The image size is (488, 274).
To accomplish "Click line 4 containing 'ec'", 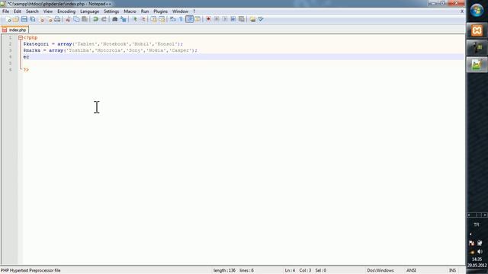I will (243, 57).
